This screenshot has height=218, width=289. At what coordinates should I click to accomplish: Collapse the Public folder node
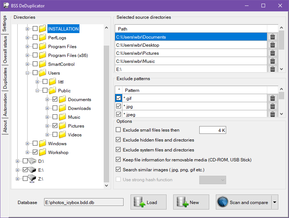click(38, 91)
